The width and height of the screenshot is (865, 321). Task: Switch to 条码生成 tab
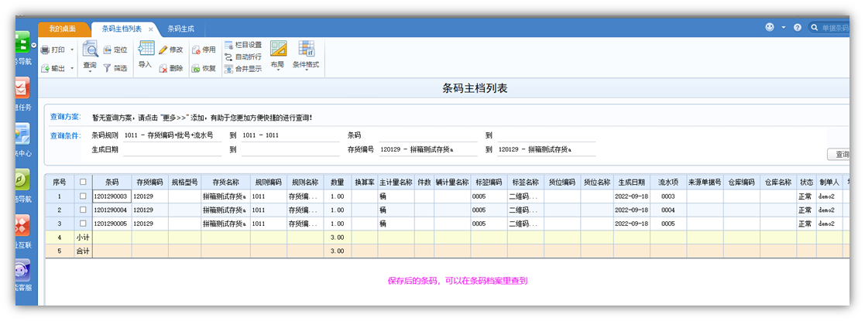click(x=181, y=29)
